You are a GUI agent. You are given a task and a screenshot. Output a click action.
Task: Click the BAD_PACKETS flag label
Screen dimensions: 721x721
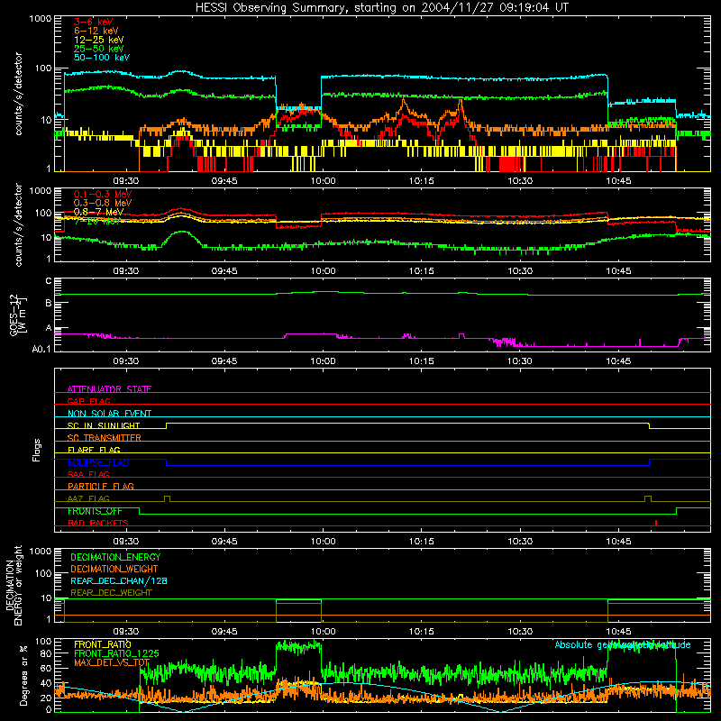click(98, 523)
